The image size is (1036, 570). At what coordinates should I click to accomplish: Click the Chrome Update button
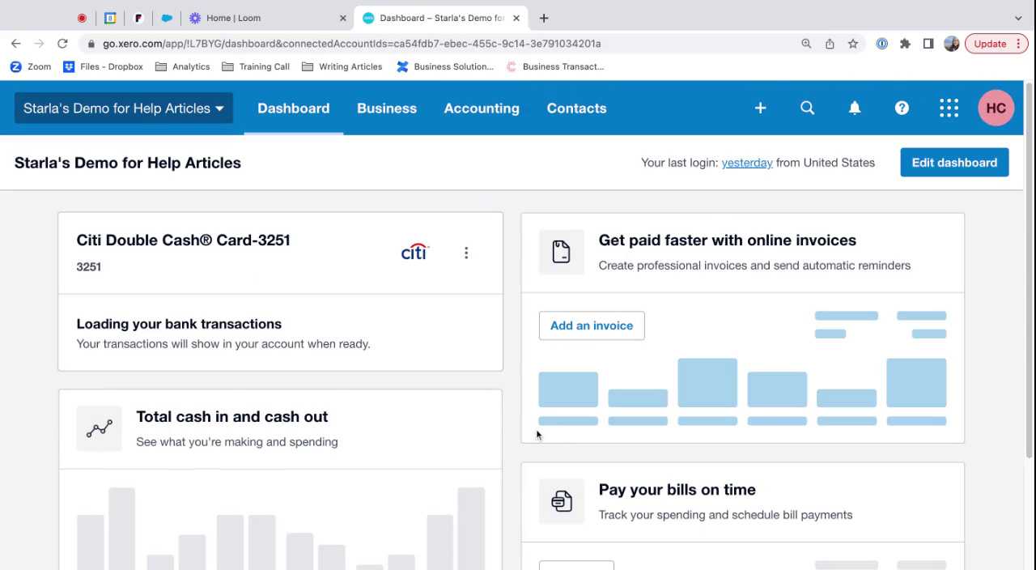pyautogui.click(x=990, y=44)
